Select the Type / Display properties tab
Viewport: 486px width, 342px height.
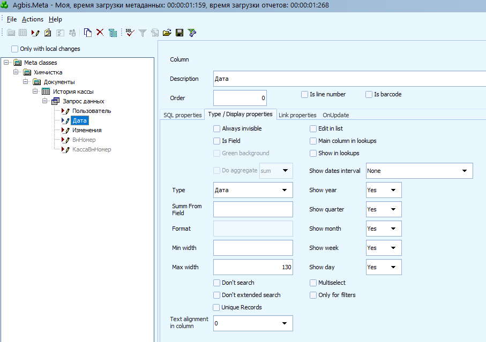240,114
